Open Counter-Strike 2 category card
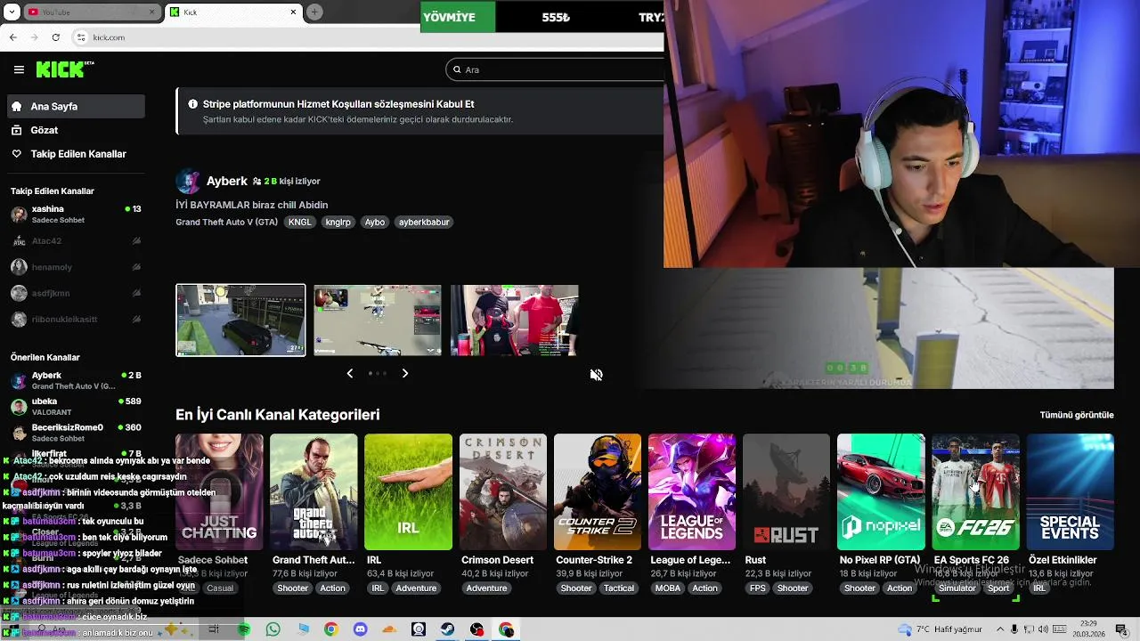The width and height of the screenshot is (1140, 641). pos(598,491)
